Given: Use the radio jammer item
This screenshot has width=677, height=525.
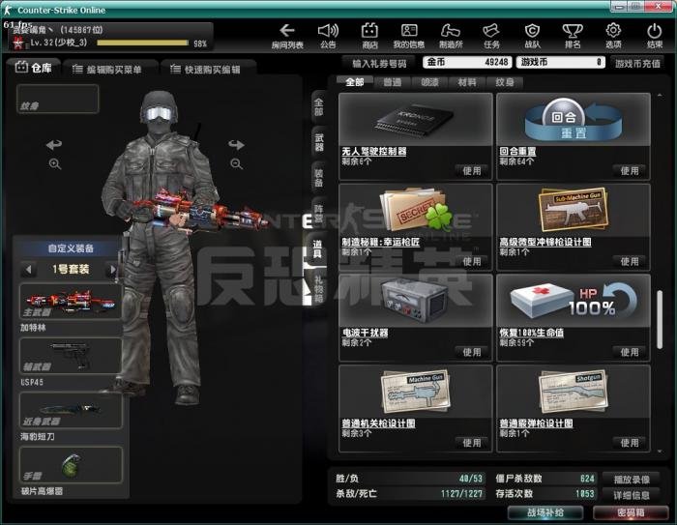Looking at the screenshot, I should click(472, 352).
